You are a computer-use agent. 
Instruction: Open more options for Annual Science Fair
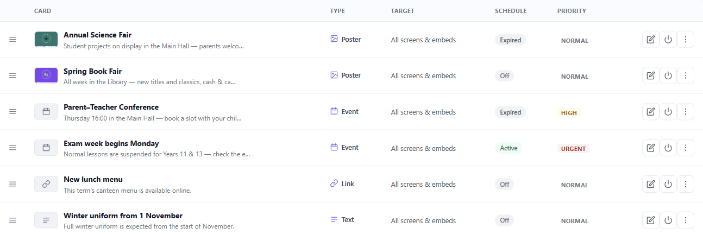click(x=686, y=40)
